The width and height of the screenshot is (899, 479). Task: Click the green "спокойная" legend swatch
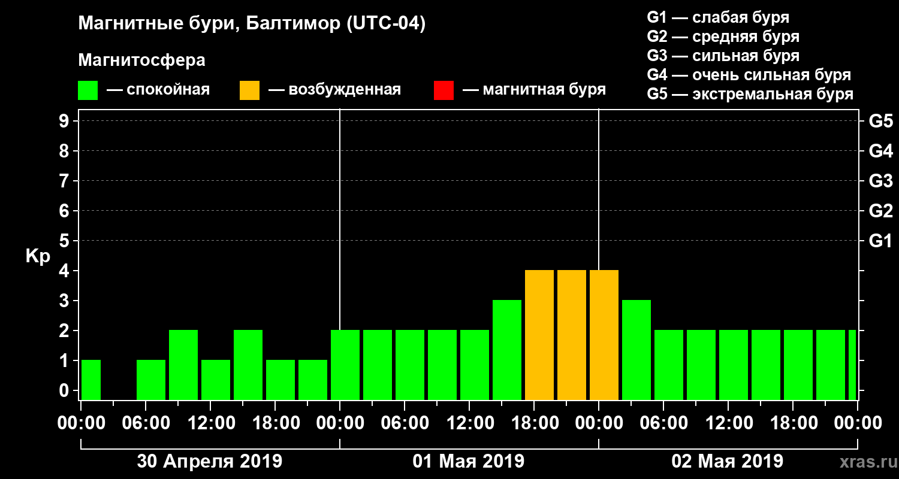coord(88,90)
